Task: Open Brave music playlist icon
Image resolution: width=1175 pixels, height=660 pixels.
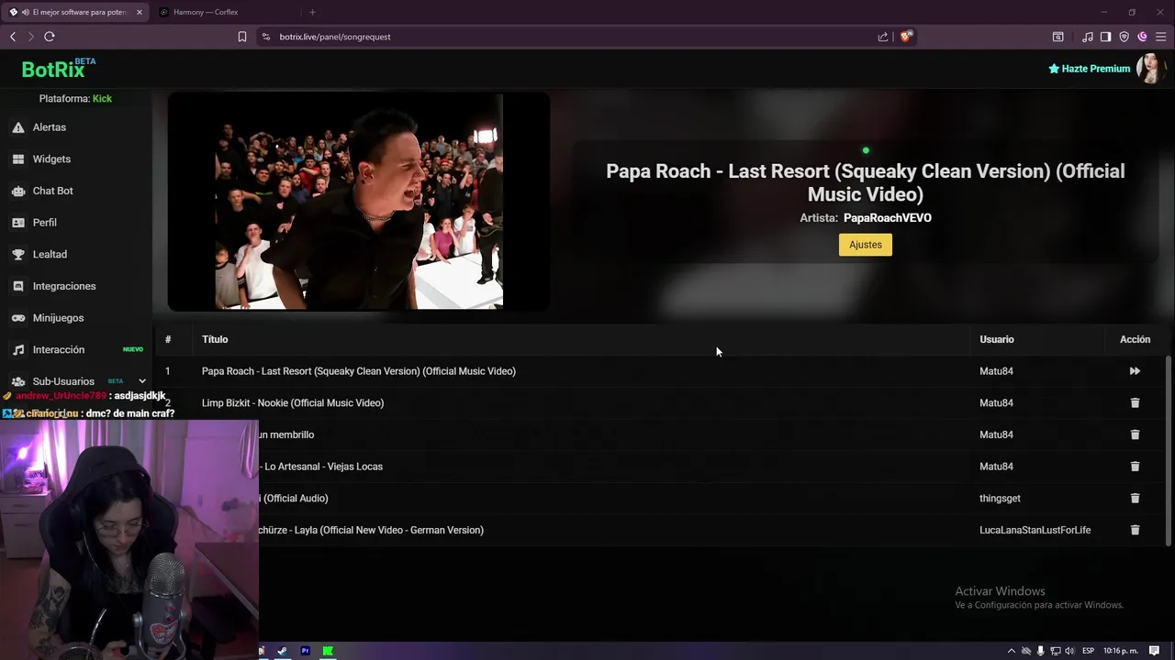Action: coord(1088,37)
